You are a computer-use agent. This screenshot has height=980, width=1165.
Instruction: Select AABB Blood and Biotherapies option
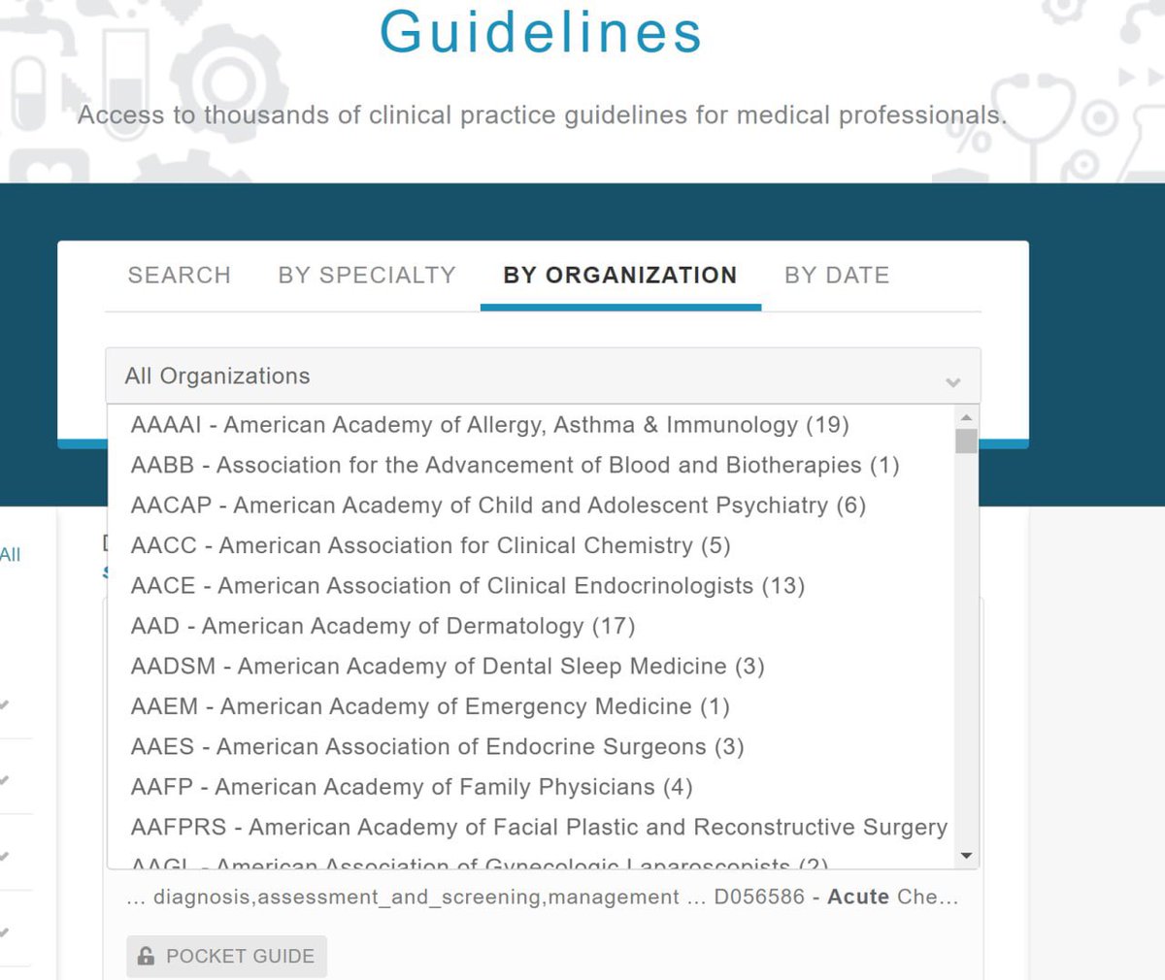click(x=530, y=466)
